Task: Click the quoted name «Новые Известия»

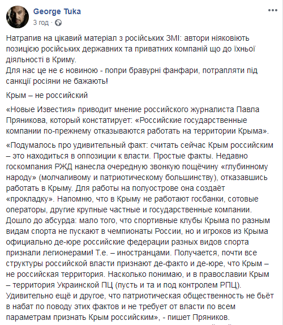Action: click(41, 109)
